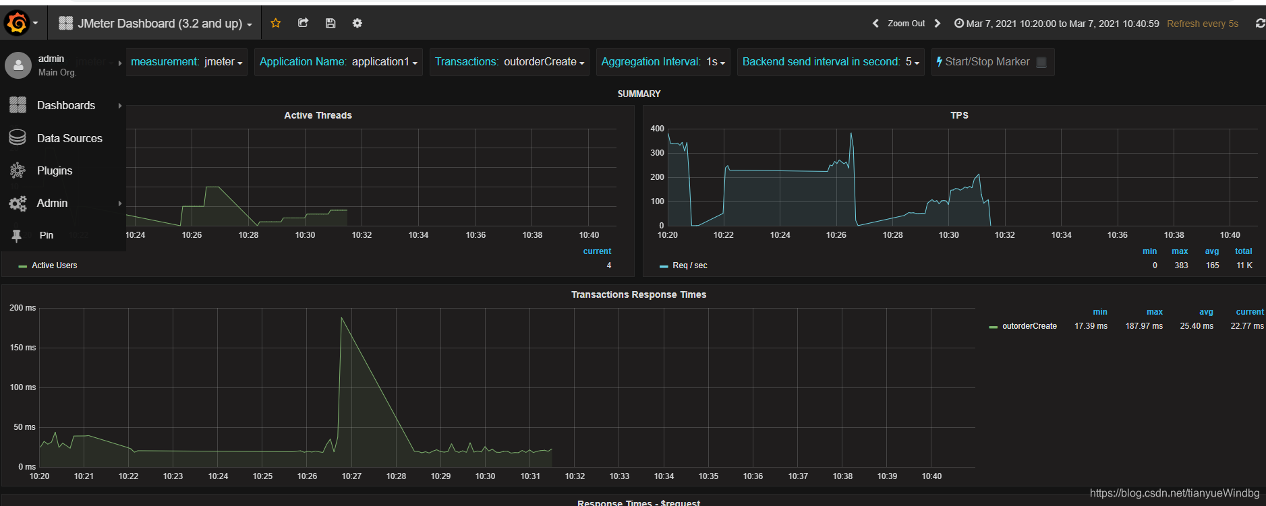Click the 17.39 ms min value
This screenshot has height=506, width=1266.
pyautogui.click(x=1091, y=326)
